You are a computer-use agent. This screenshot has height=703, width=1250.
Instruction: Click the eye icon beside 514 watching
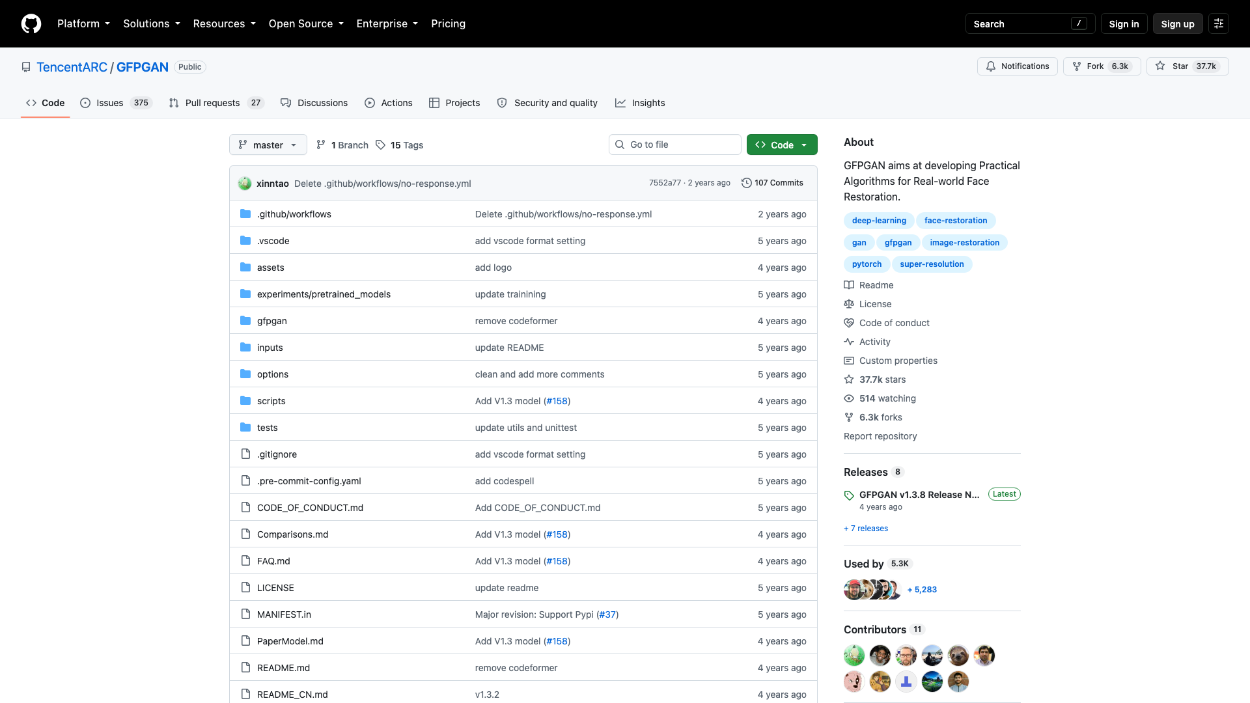(x=849, y=398)
